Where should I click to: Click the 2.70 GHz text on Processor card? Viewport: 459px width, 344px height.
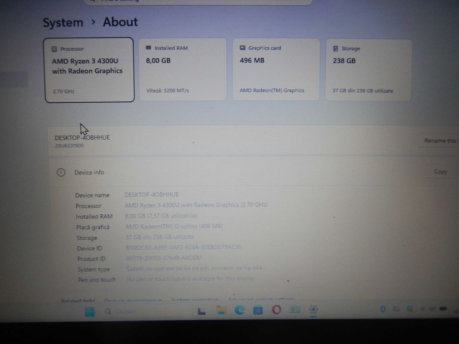pyautogui.click(x=63, y=91)
